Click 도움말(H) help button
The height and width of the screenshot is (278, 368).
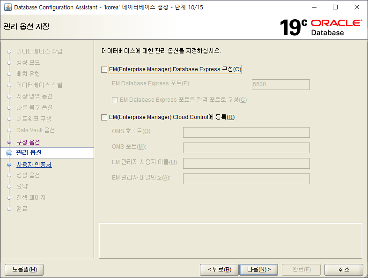tap(24, 269)
